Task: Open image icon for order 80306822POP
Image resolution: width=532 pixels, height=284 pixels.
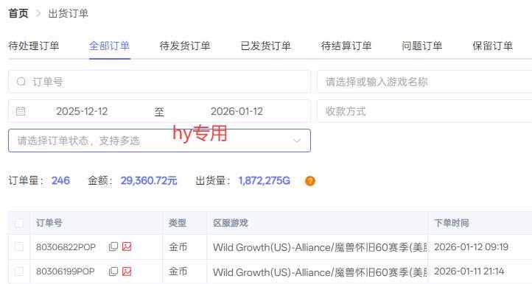Action: (x=127, y=246)
